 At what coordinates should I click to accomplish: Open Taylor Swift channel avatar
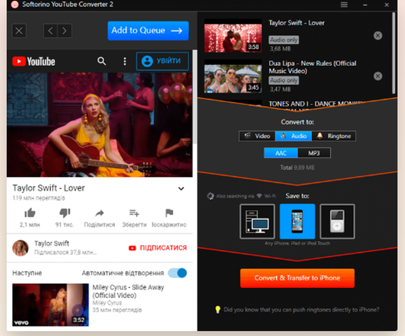[x=20, y=248]
